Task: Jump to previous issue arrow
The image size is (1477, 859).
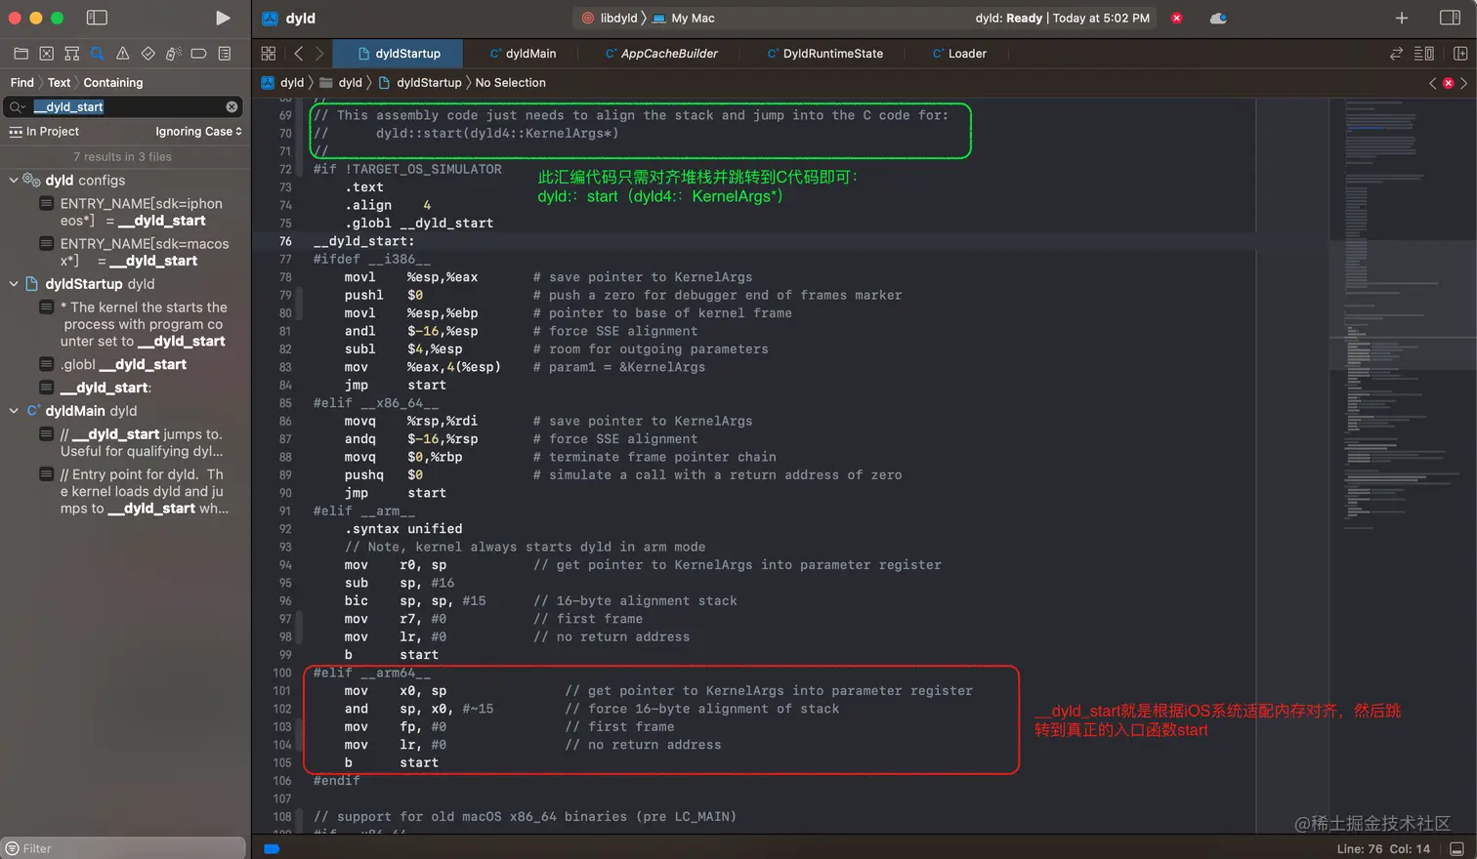Action: tap(1433, 83)
